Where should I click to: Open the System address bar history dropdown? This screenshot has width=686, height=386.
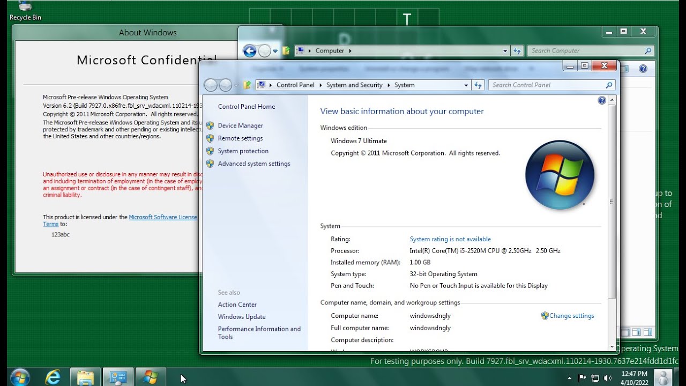[466, 85]
